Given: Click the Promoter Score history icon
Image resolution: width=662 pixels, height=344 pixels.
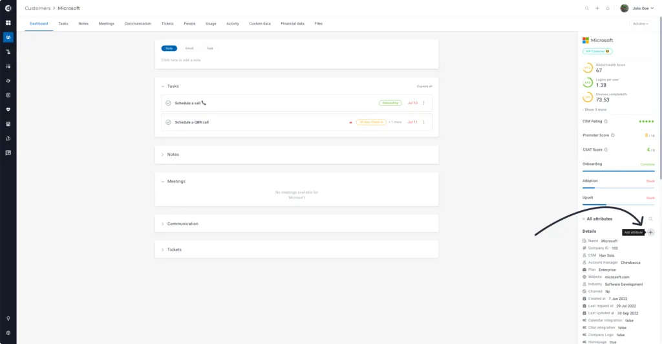Looking at the screenshot, I should click(613, 135).
